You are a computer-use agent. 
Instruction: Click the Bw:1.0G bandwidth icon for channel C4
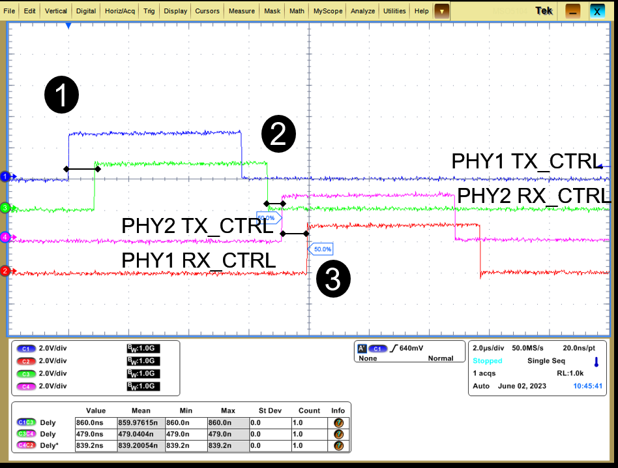[x=142, y=386]
